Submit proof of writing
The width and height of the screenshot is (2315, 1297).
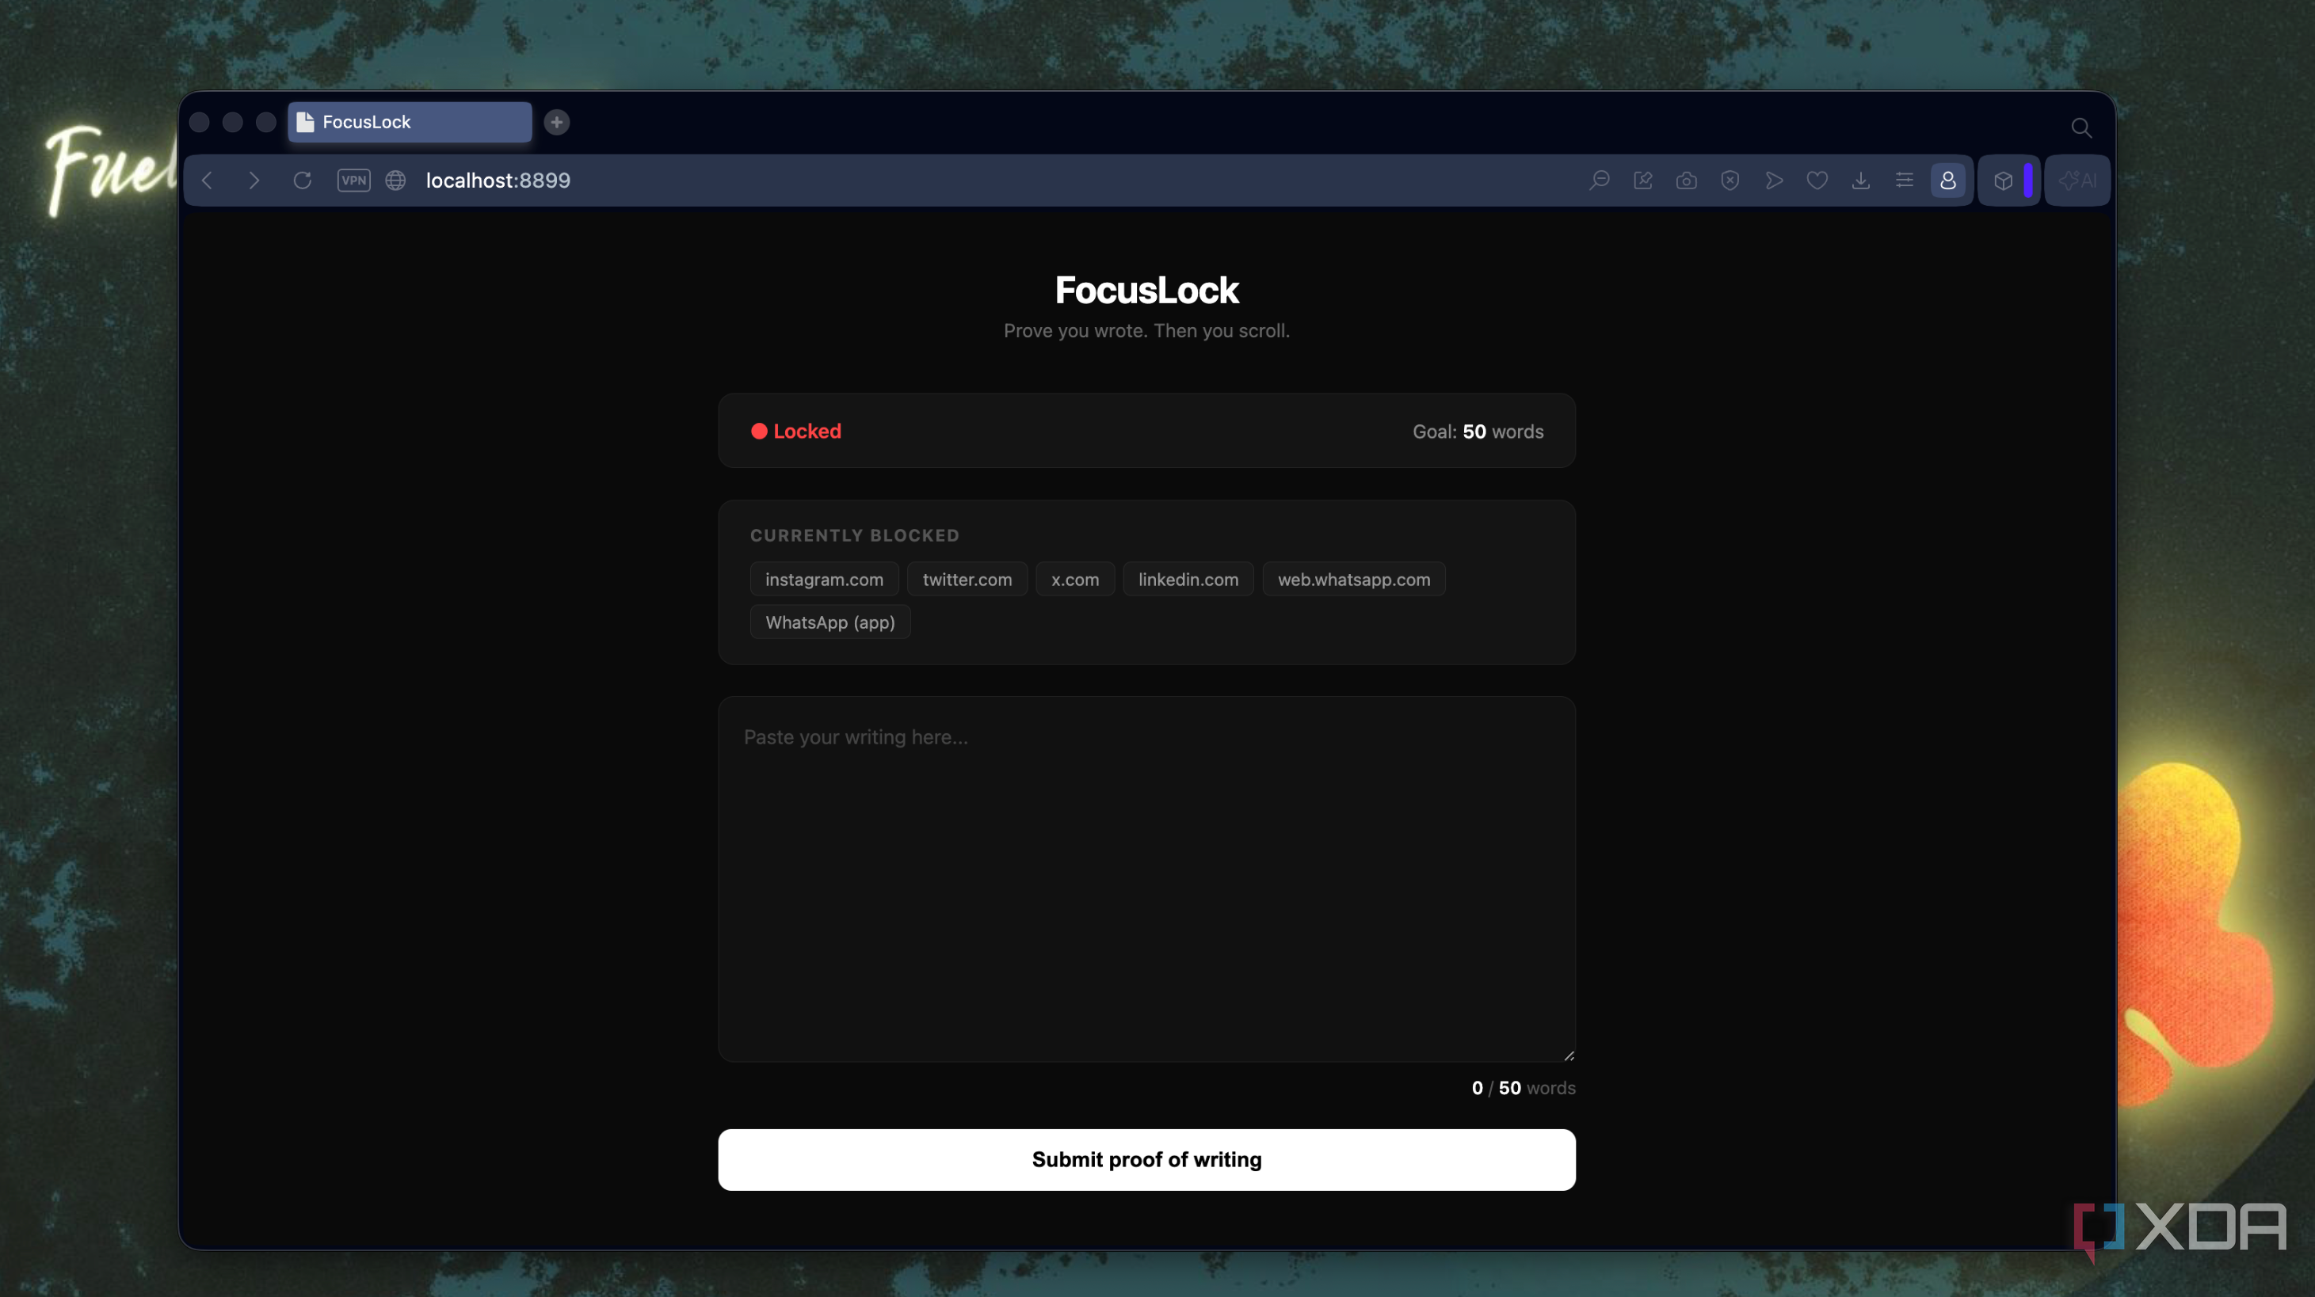coord(1146,1159)
